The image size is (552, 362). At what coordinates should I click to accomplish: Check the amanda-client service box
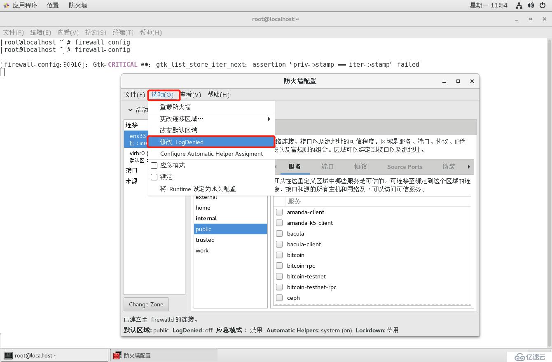pyautogui.click(x=279, y=212)
